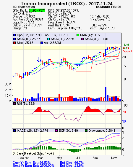Click the Price/Sales: 1.5 text
The width and height of the screenshot is (133, 167).
[100, 19]
